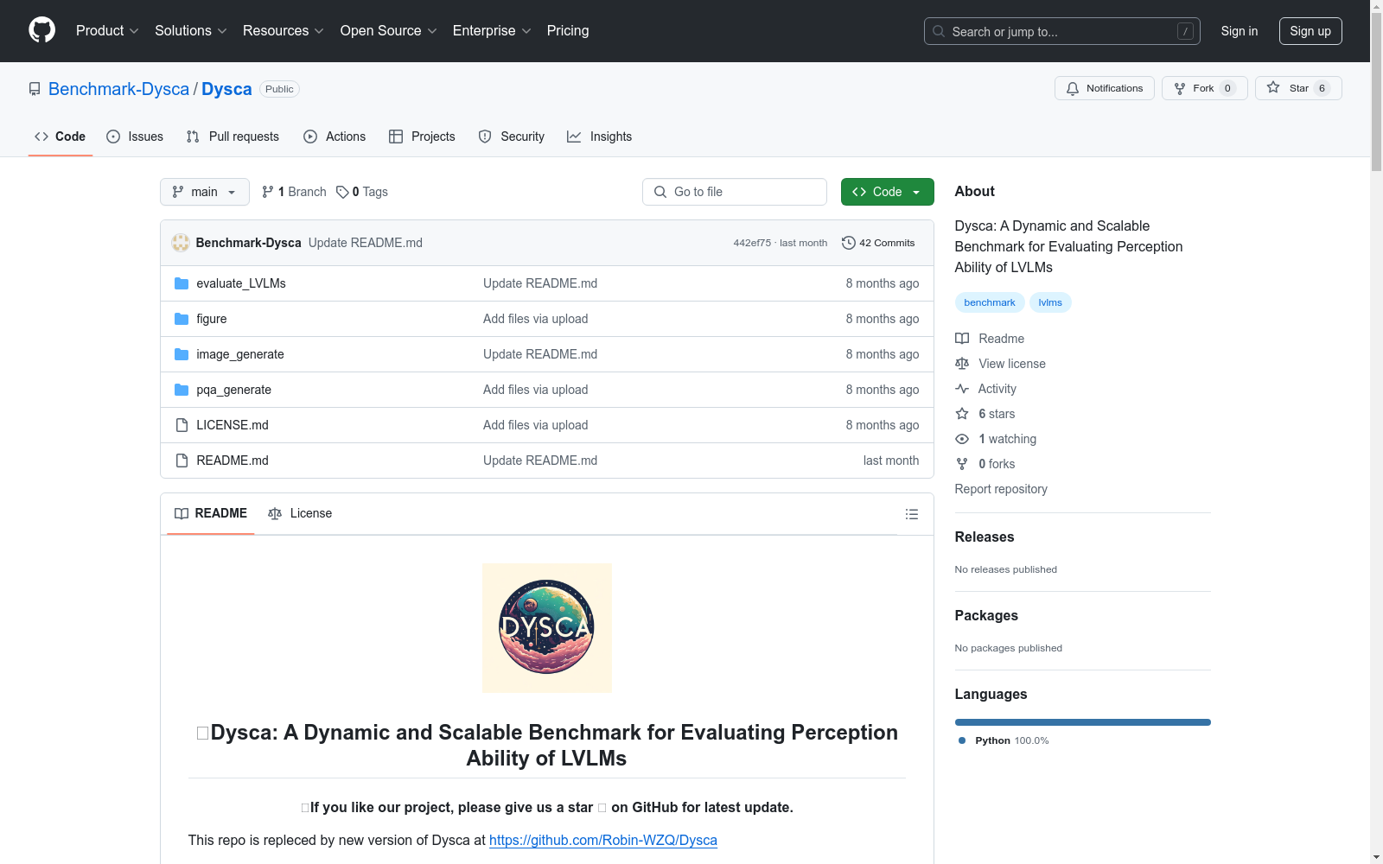Screen dimensions: 1383x864
Task: Open the main branch selector dropdown
Action: tap(205, 192)
